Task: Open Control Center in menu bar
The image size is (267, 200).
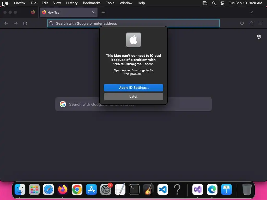Action: click(x=222, y=3)
